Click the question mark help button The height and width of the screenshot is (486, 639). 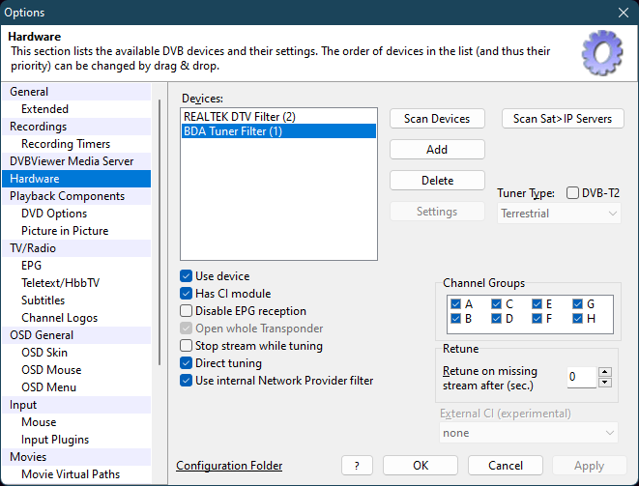tap(357, 466)
